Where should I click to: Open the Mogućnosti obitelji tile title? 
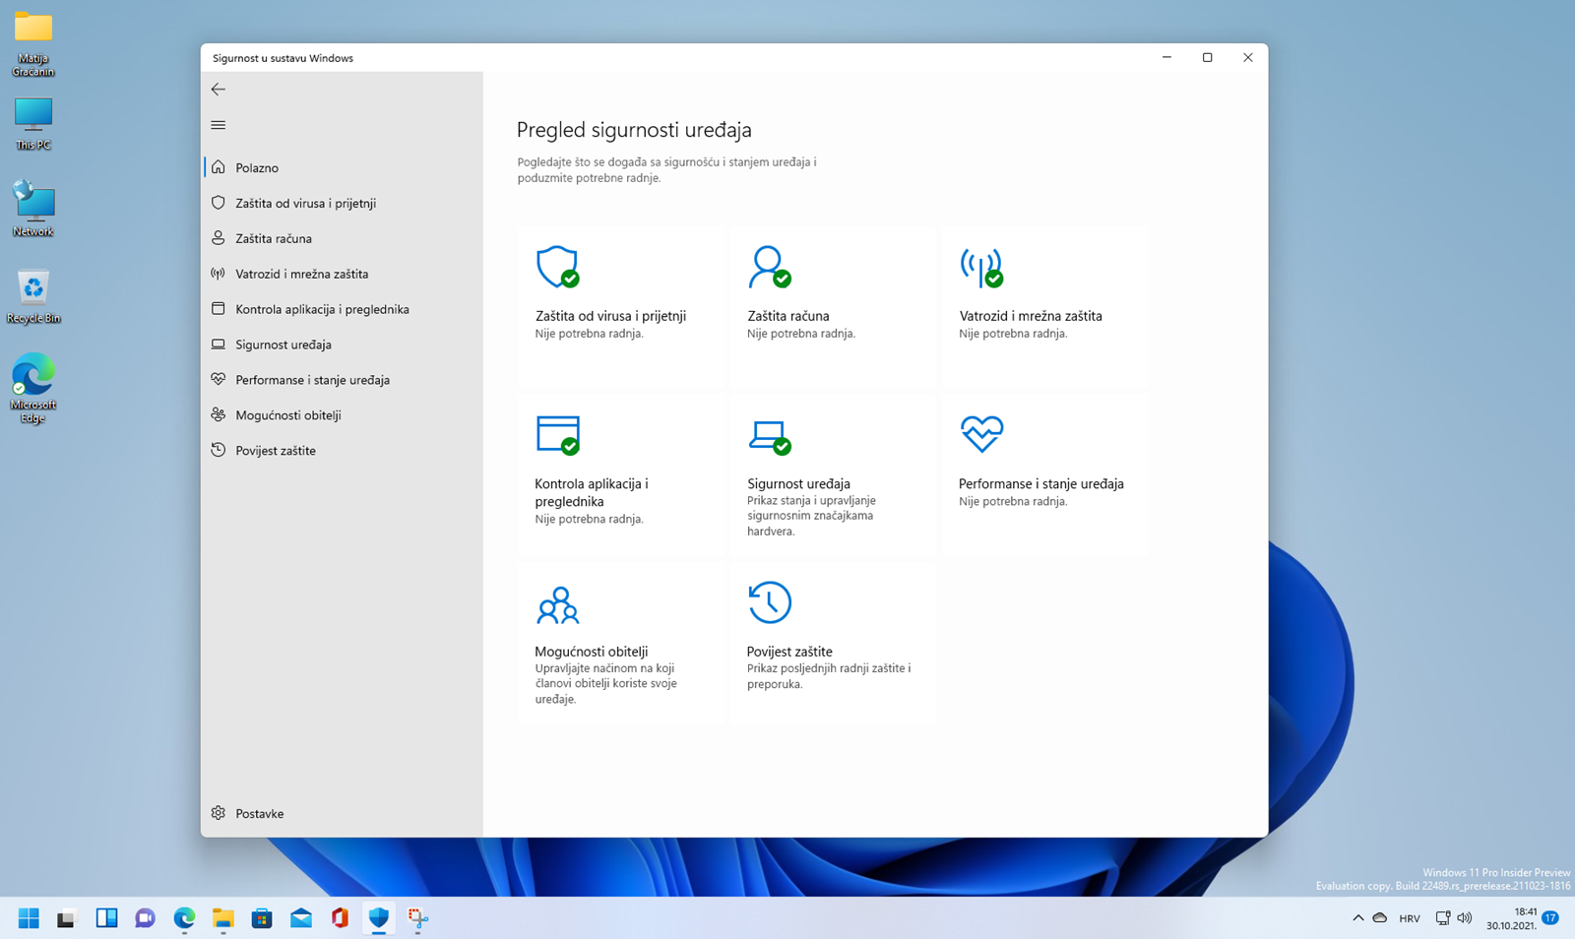click(591, 652)
